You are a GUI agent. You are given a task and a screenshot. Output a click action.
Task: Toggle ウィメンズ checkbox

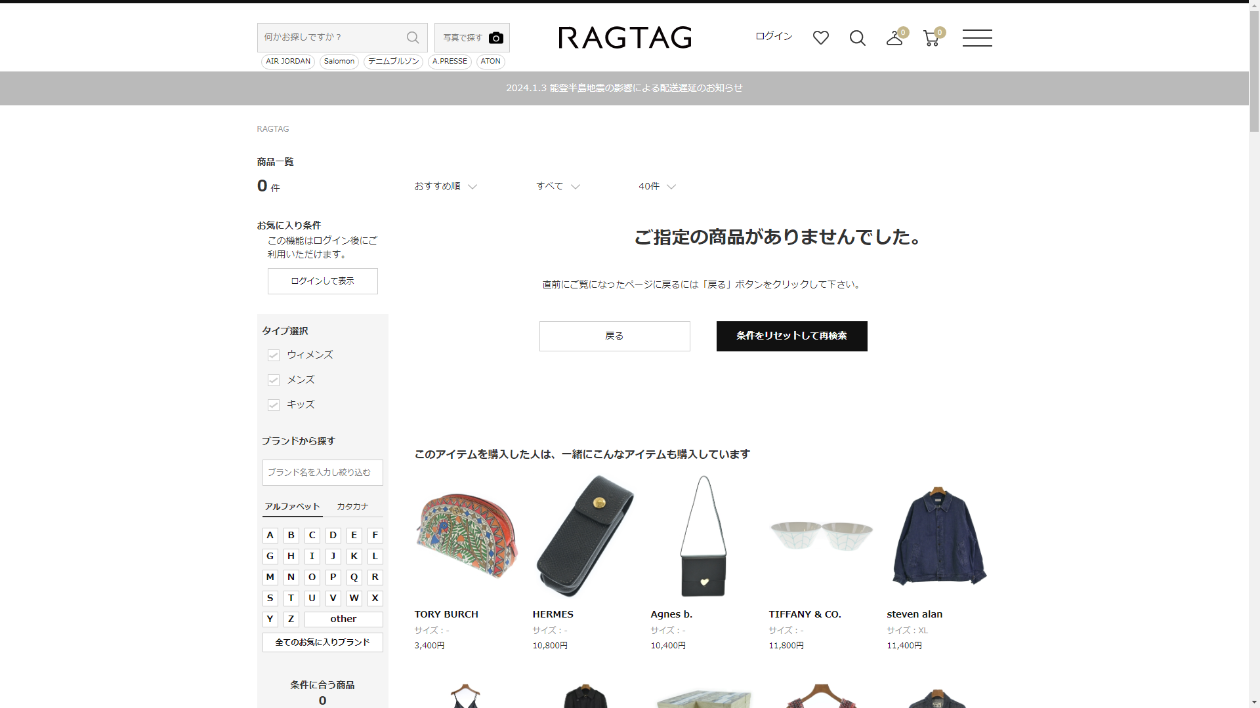coord(274,355)
